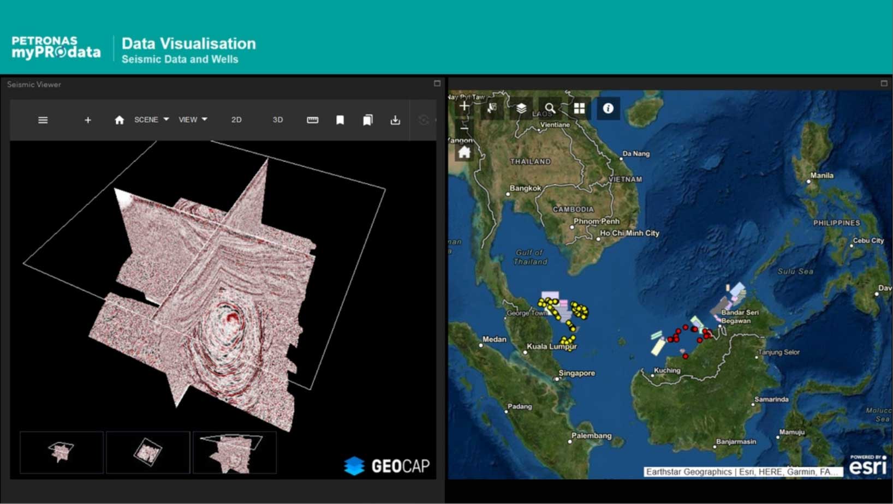Click the single bookmark icon
The image size is (893, 504).
[340, 120]
